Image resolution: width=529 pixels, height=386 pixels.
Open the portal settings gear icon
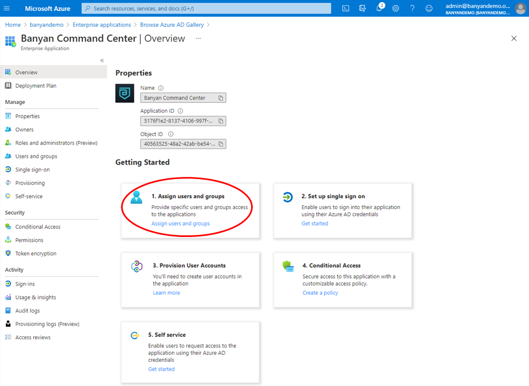coord(396,9)
